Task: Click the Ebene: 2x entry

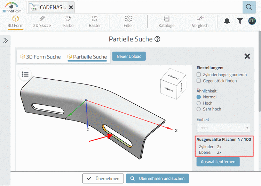Action: (x=210, y=152)
